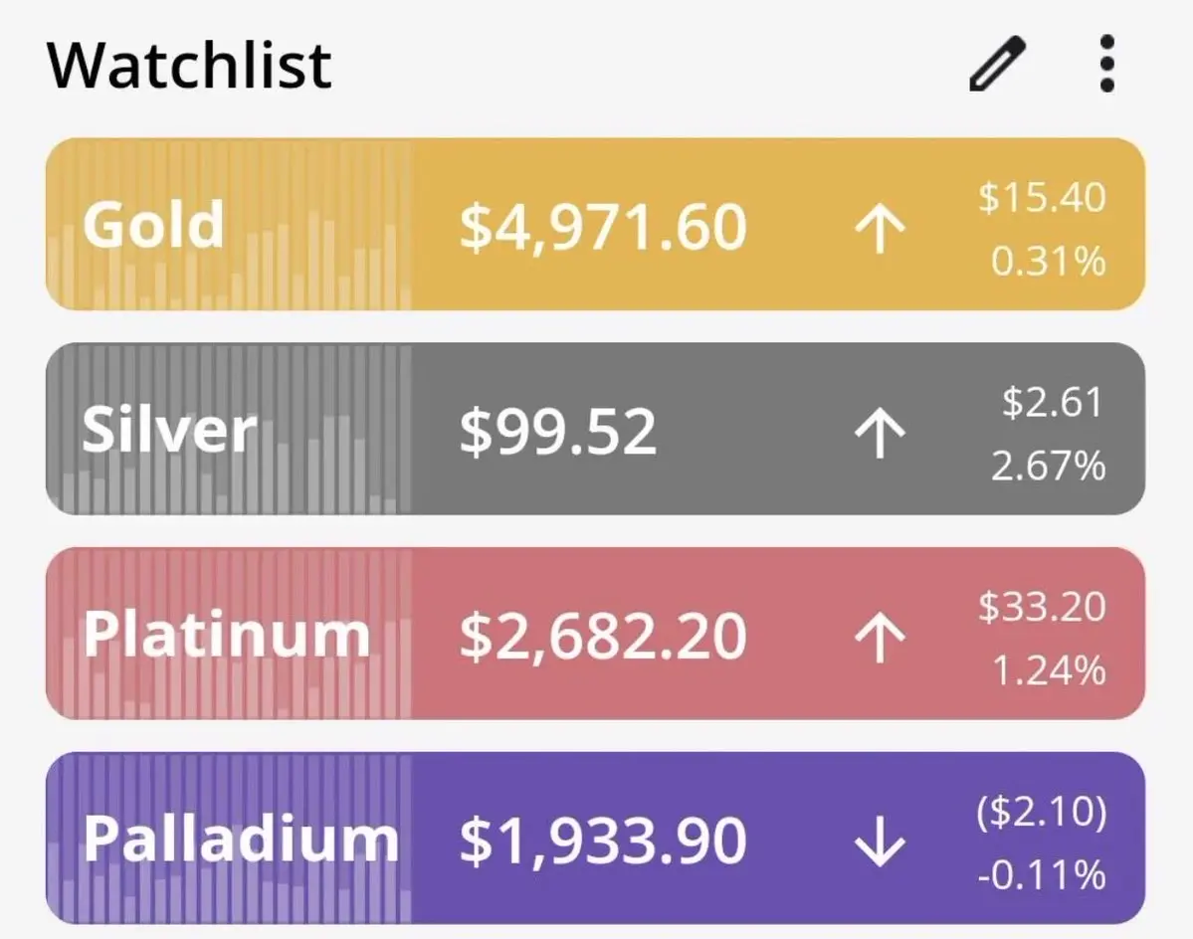The height and width of the screenshot is (939, 1193).
Task: Click Platinum's 1.24% change percentage
Action: pyautogui.click(x=1049, y=670)
